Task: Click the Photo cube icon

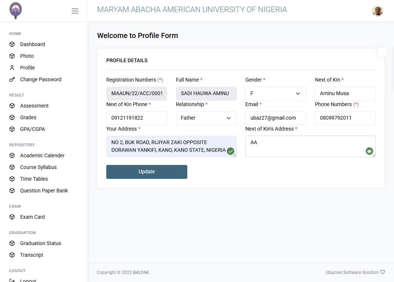Action: point(12,56)
